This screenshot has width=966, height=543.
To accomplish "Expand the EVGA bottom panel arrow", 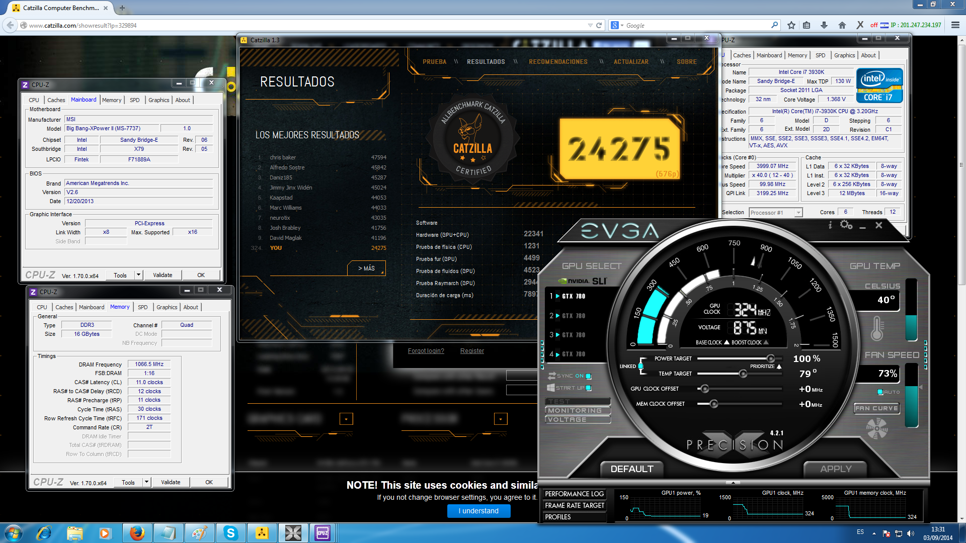I will click(733, 482).
